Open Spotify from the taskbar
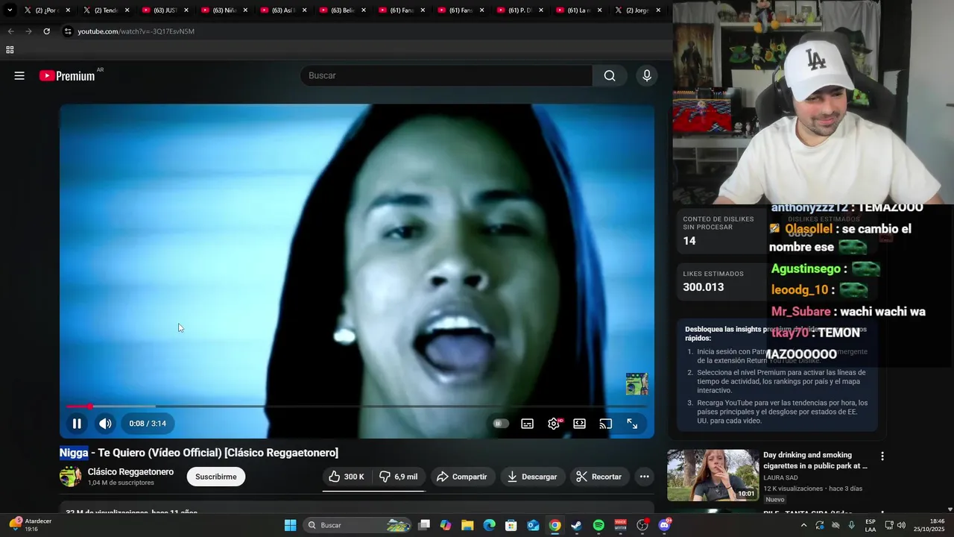The height and width of the screenshot is (537, 954). click(598, 525)
